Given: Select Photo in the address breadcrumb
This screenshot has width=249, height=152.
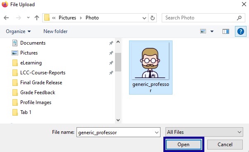Looking at the screenshot, I should point(92,18).
